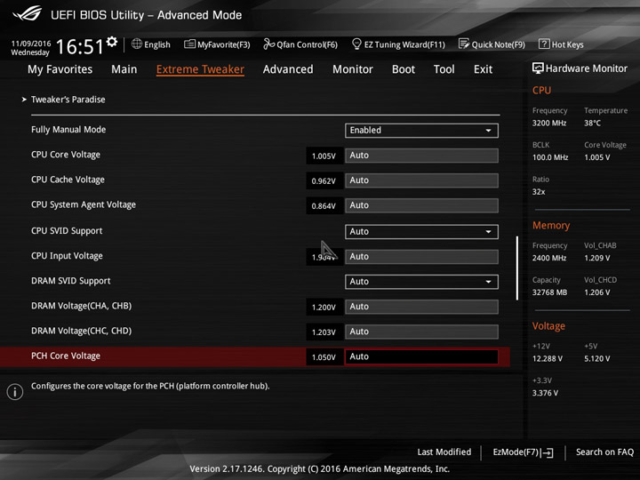The height and width of the screenshot is (480, 640).
Task: Switch to Main tab
Action: click(124, 69)
